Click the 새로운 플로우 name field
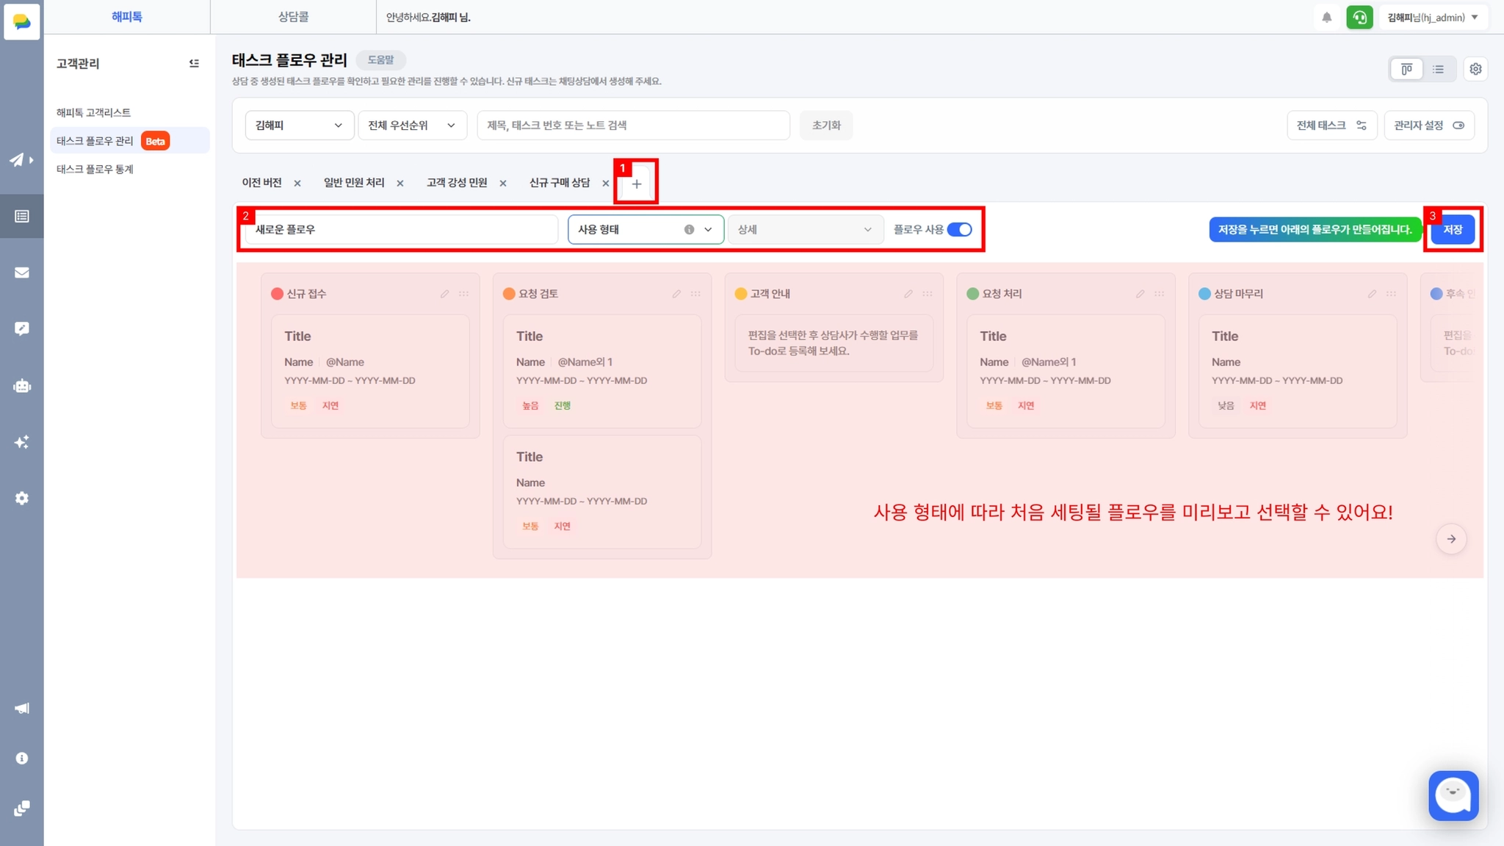 click(x=401, y=230)
